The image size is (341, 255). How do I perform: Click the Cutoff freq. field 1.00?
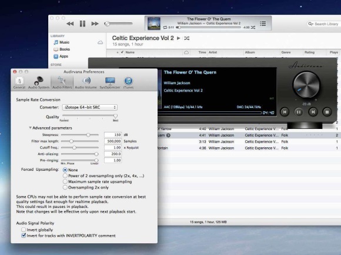(113, 148)
